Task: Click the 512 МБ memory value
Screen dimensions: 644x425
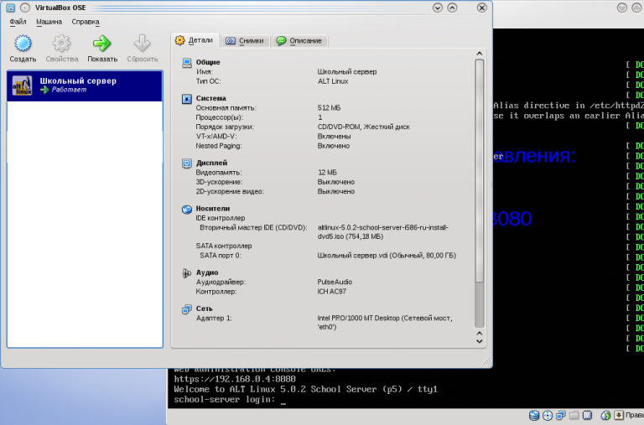Action: 329,108
